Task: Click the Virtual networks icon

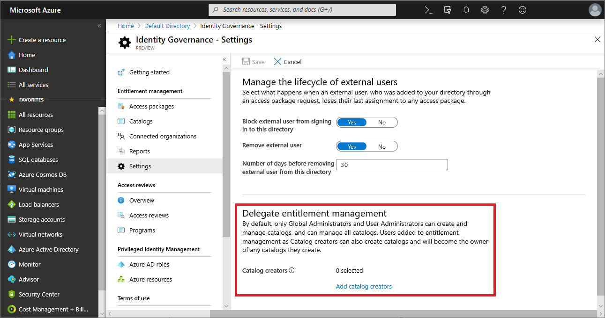Action: coord(12,234)
